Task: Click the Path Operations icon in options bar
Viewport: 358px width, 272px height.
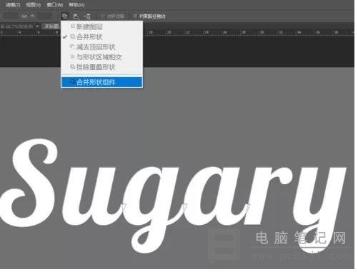Action: pyautogui.click(x=65, y=16)
